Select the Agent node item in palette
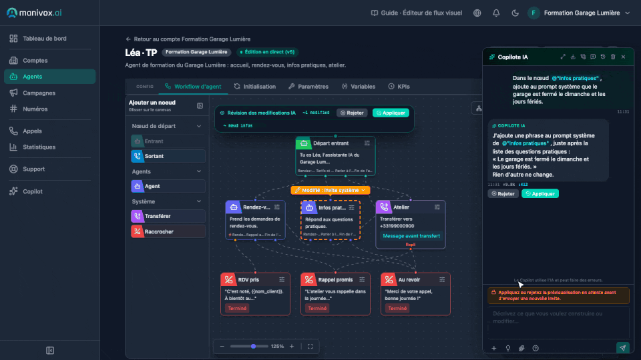This screenshot has height=360, width=641. tap(168, 186)
